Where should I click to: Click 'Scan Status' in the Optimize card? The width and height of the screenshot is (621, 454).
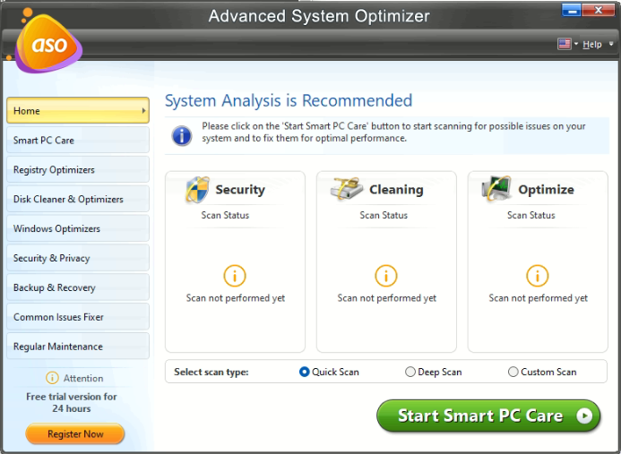pos(531,215)
